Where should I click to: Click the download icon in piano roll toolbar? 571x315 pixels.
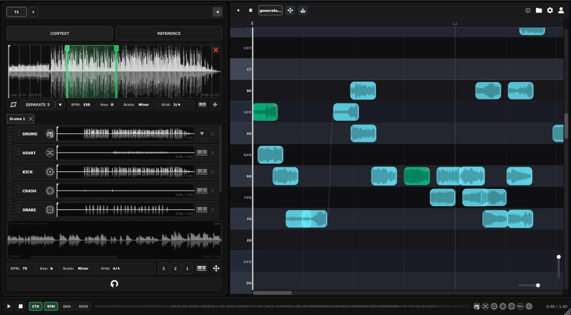(x=303, y=10)
